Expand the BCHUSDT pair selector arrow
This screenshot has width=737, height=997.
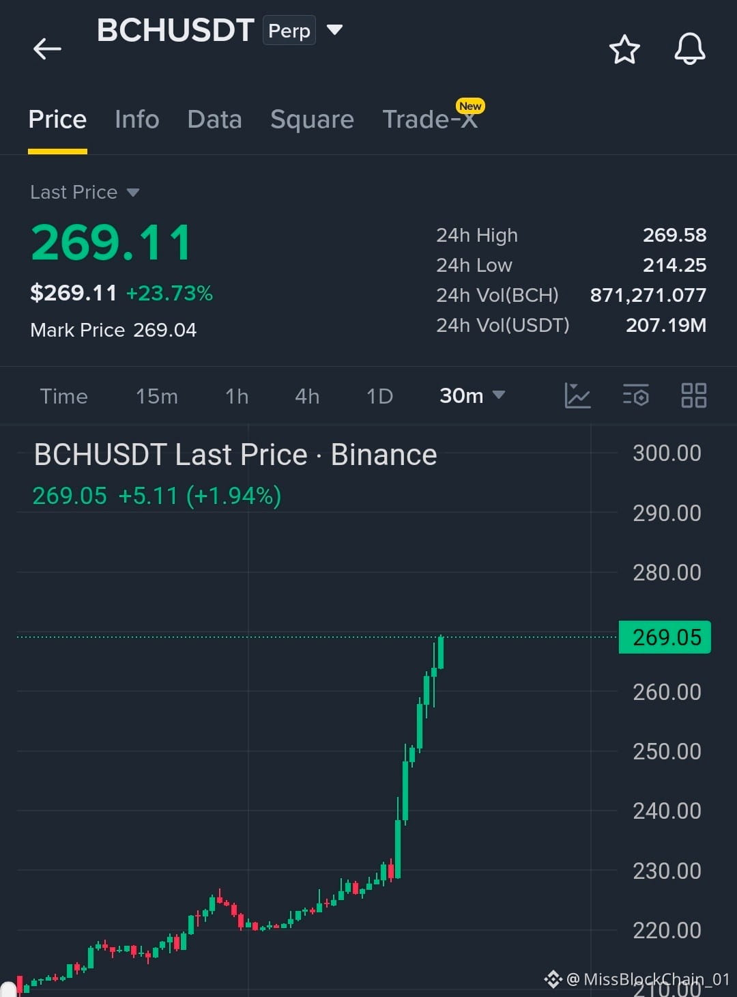click(x=334, y=30)
